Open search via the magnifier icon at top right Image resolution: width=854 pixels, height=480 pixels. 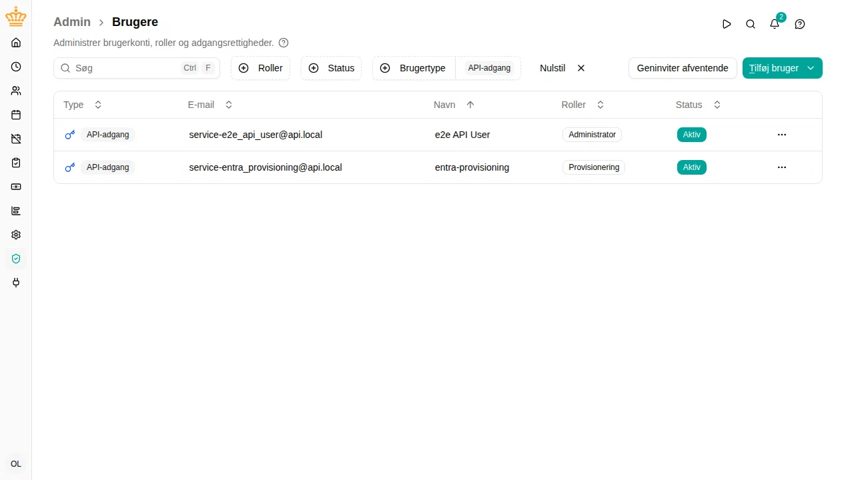click(x=751, y=24)
